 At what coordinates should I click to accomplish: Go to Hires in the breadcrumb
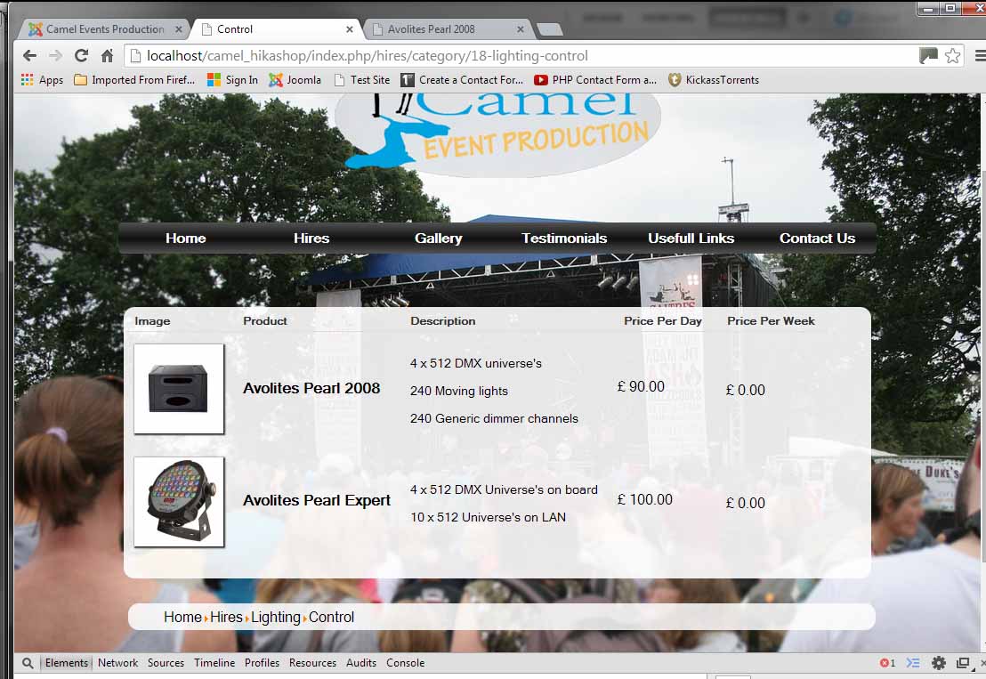pyautogui.click(x=226, y=618)
